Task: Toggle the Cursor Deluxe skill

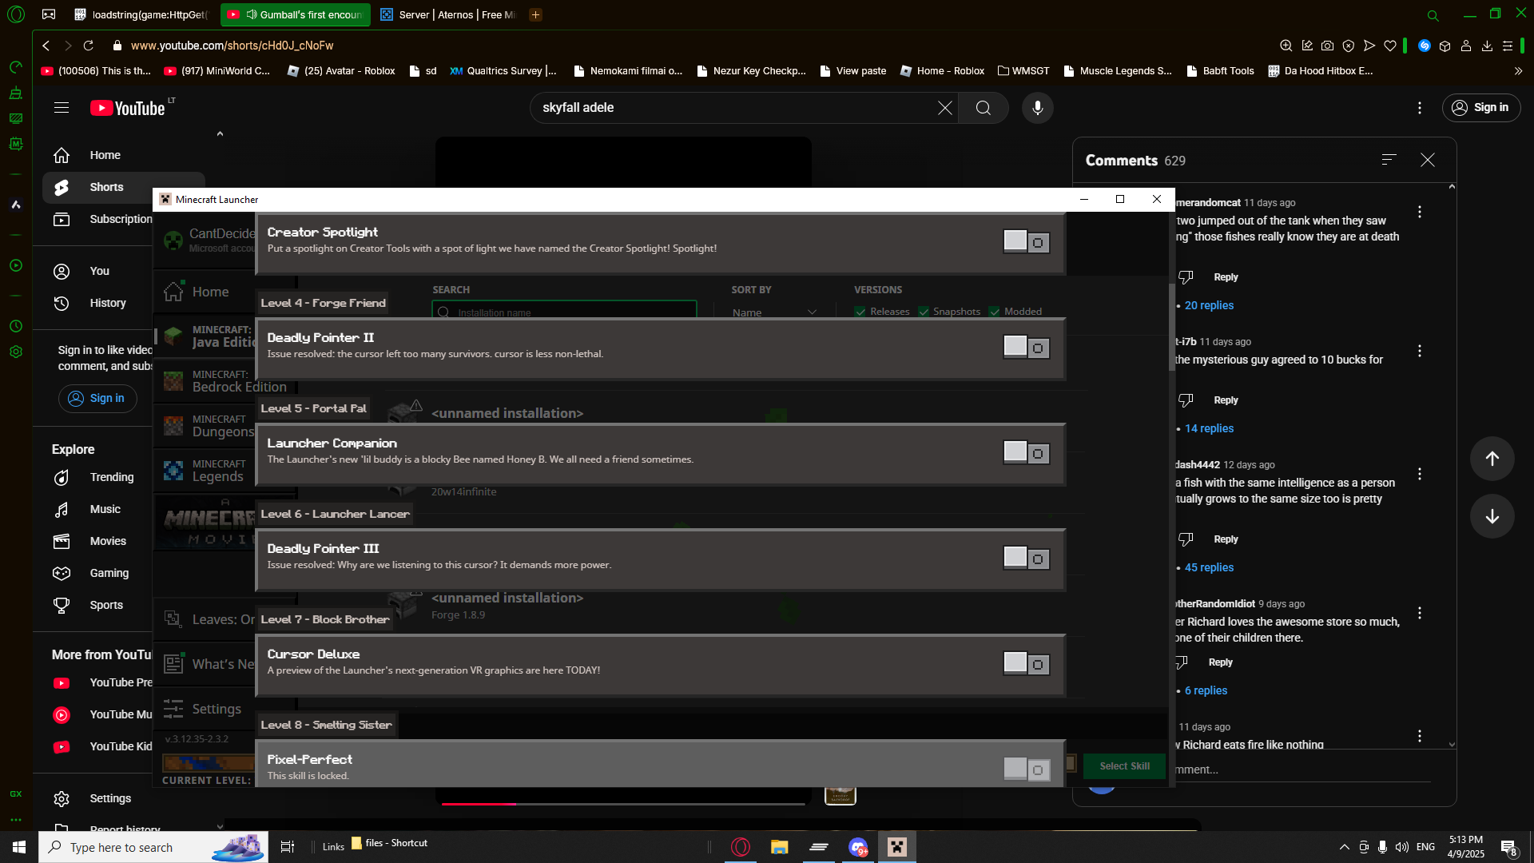Action: pos(1027,663)
